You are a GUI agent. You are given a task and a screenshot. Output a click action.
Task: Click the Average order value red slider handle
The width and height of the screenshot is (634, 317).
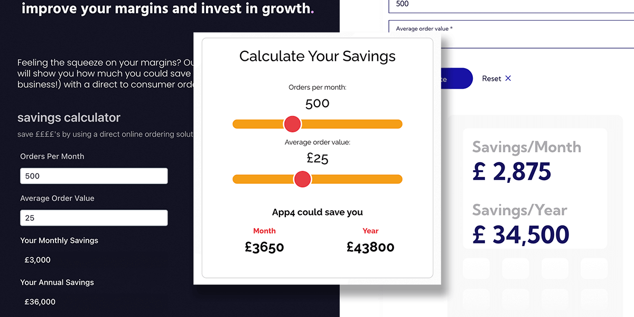click(302, 179)
